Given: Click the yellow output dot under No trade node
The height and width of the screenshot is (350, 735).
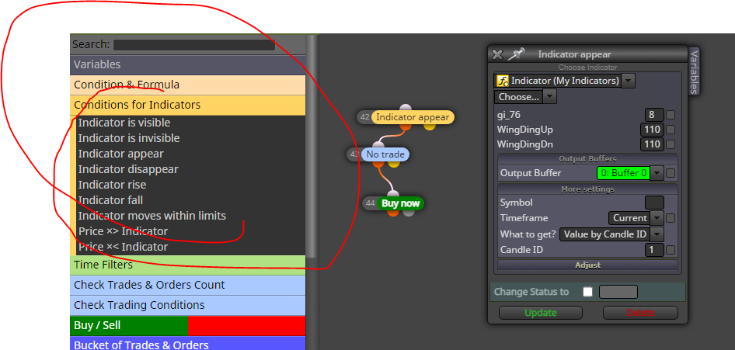Looking at the screenshot, I should point(394,163).
